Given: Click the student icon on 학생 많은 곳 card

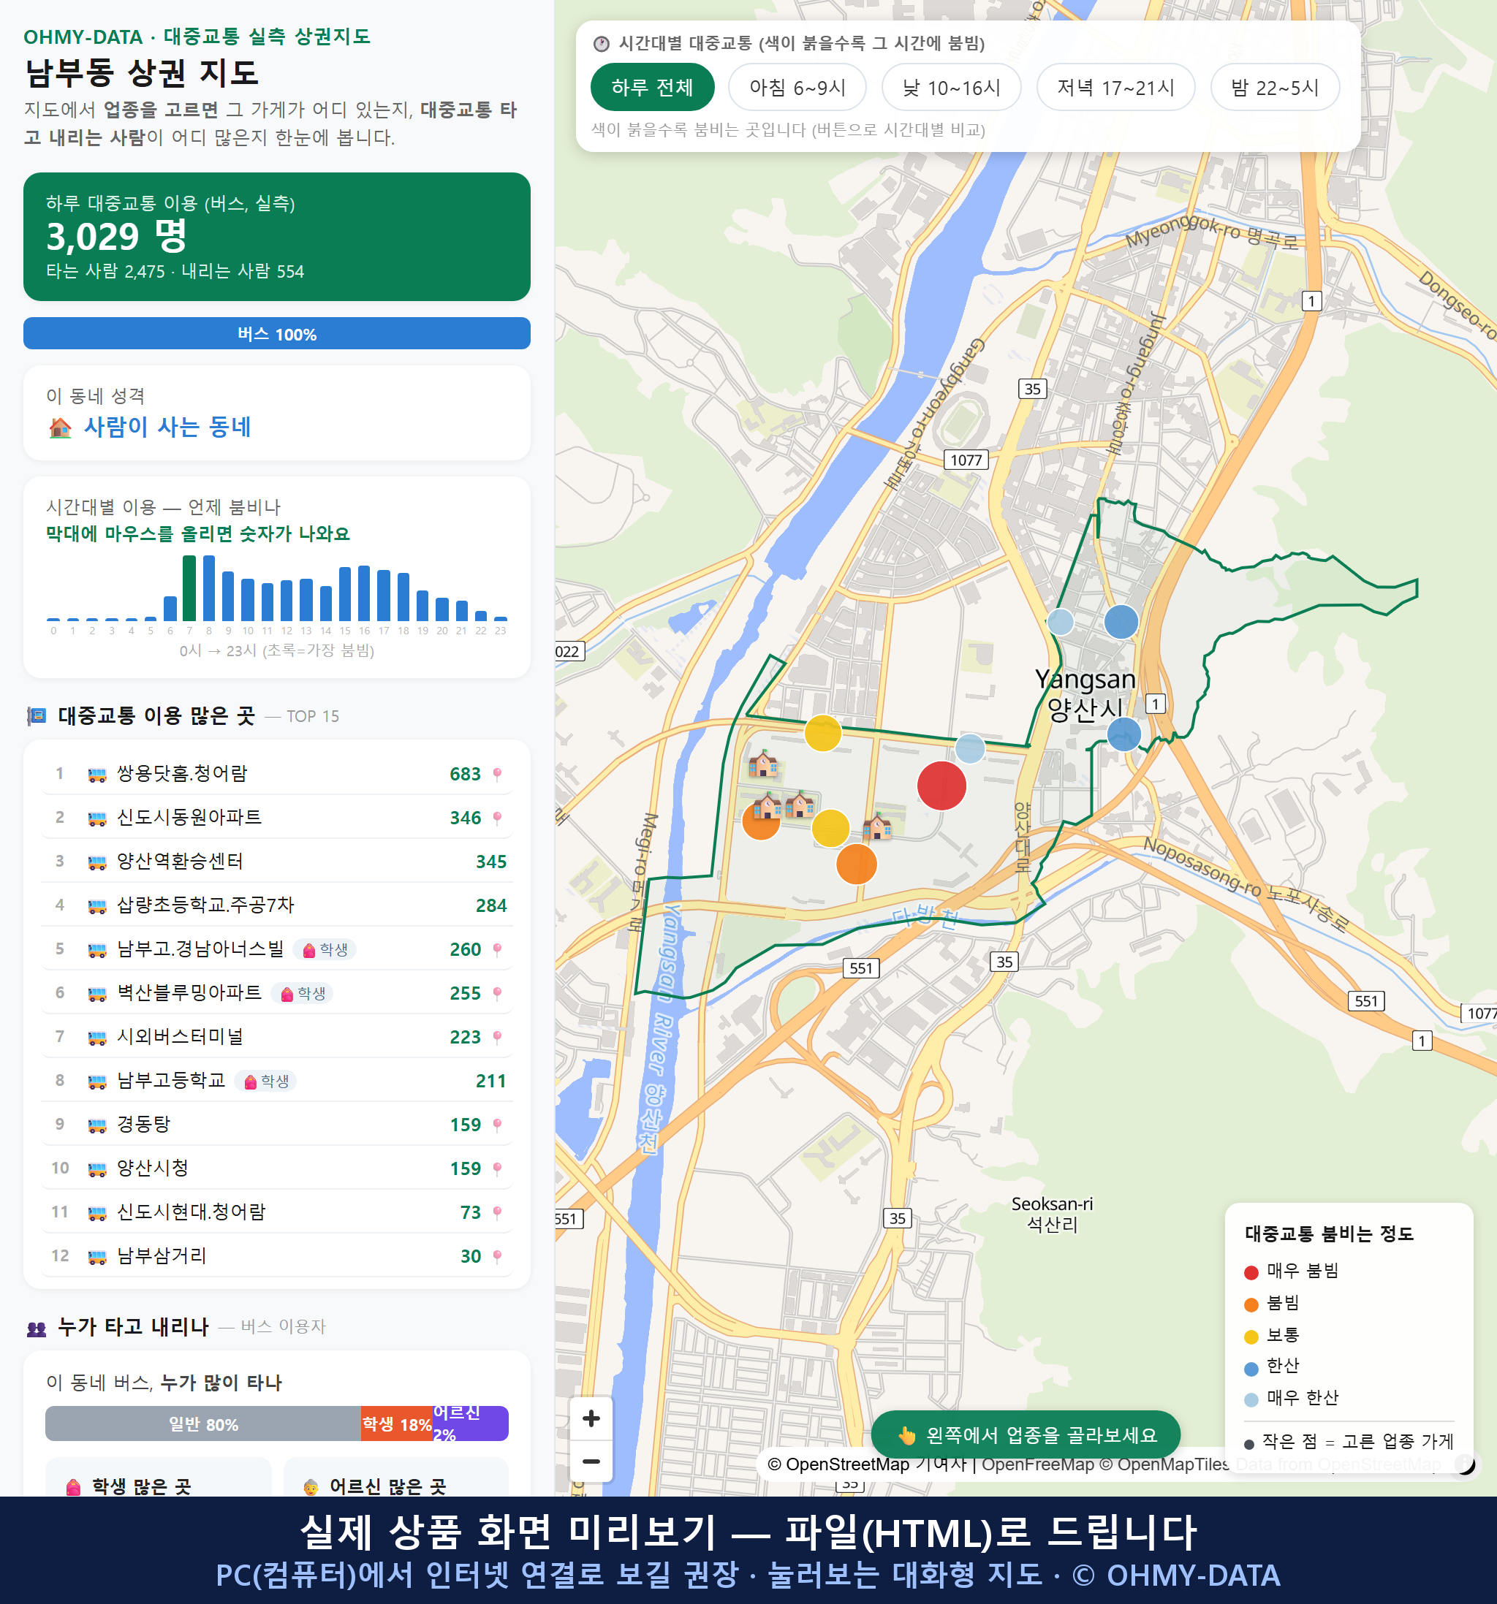Looking at the screenshot, I should [73, 1486].
